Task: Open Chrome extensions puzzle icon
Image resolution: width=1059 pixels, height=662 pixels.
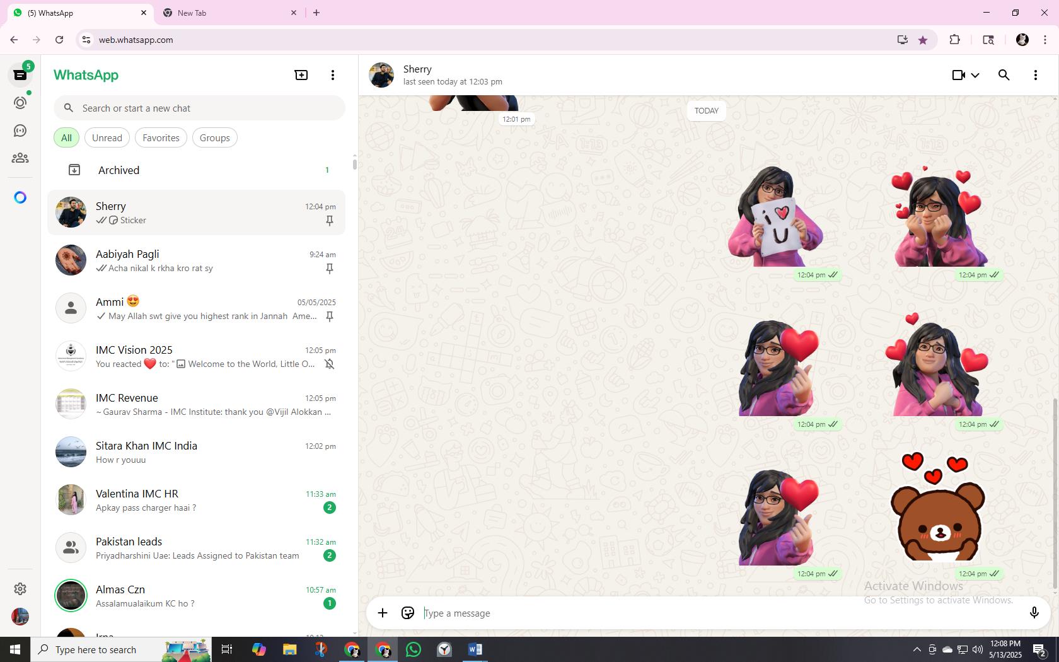Action: pos(955,40)
